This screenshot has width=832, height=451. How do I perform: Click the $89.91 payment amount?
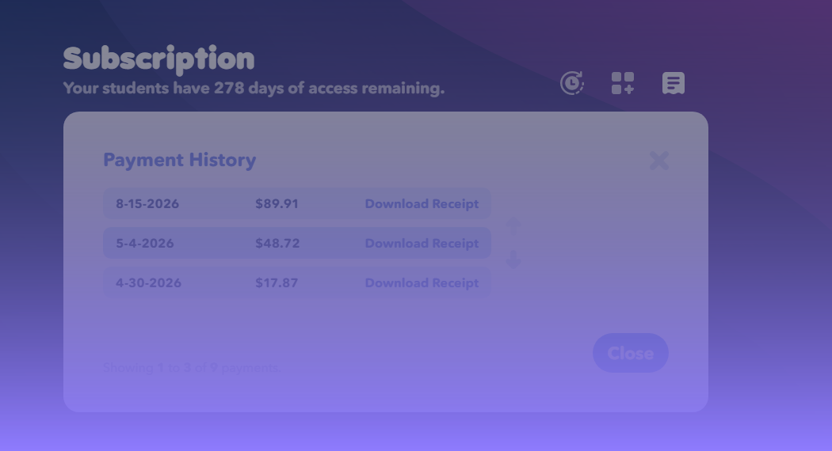[x=277, y=204]
